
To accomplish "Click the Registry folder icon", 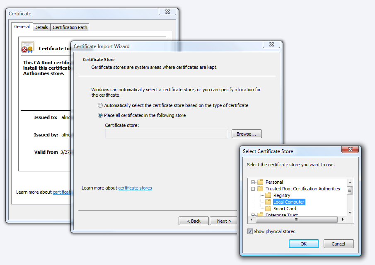I will [x=268, y=195].
